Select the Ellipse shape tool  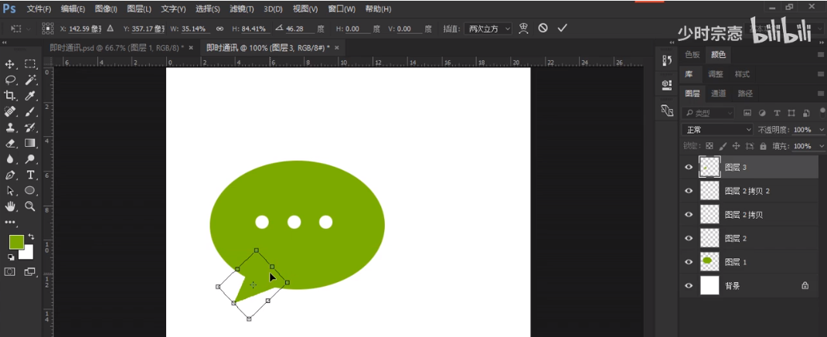30,190
